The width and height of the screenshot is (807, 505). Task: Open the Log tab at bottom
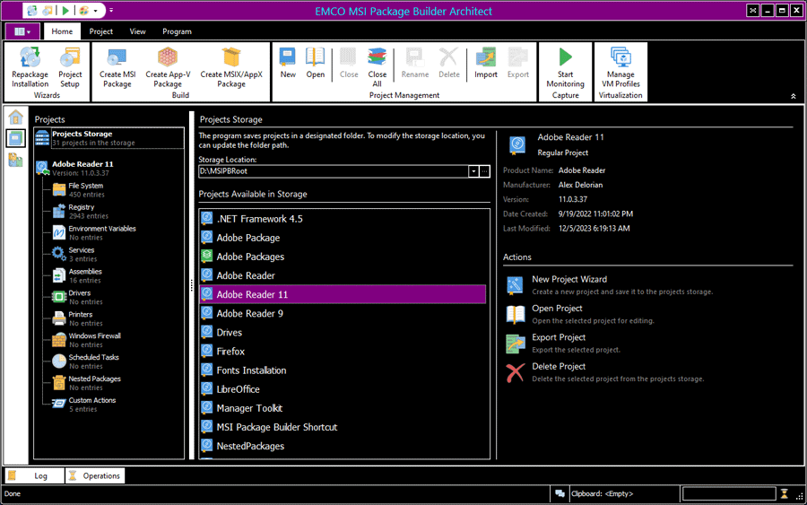[x=34, y=475]
